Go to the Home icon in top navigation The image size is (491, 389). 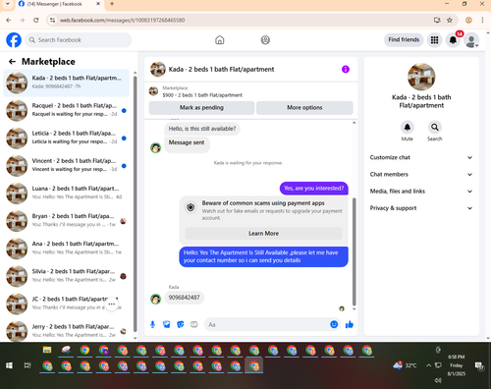pos(220,40)
